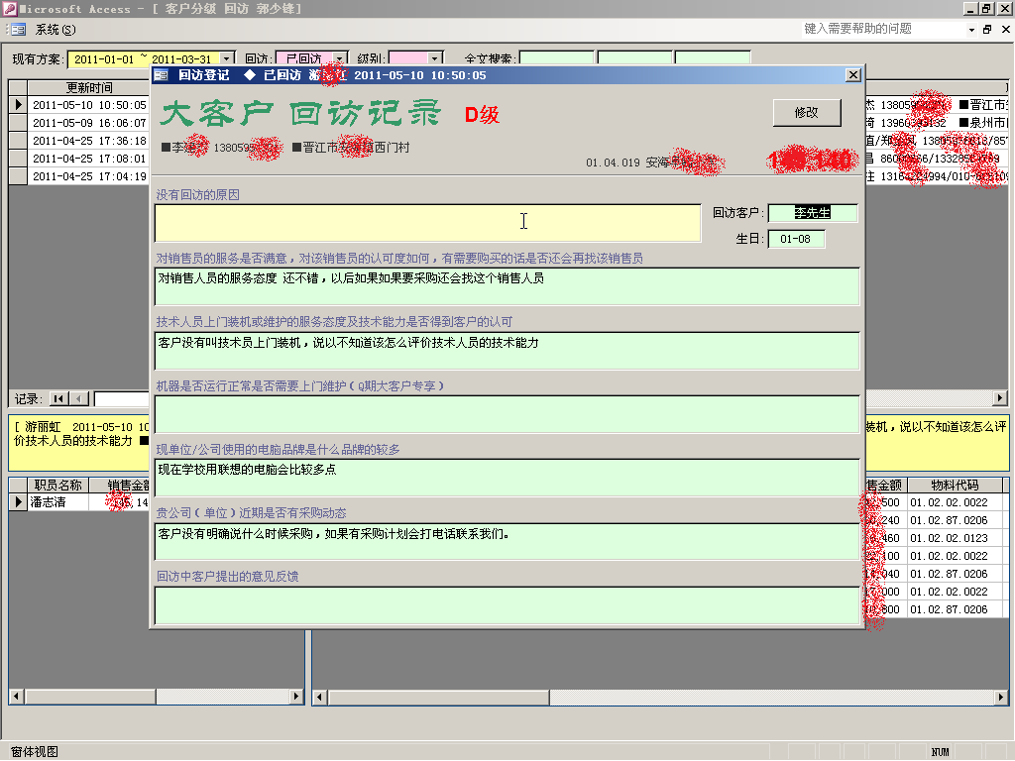1015x761 pixels.
Task: Go to first record navigation button
Action: point(58,398)
